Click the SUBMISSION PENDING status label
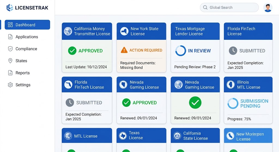Screen dimensions: 279x152 coord(254,104)
